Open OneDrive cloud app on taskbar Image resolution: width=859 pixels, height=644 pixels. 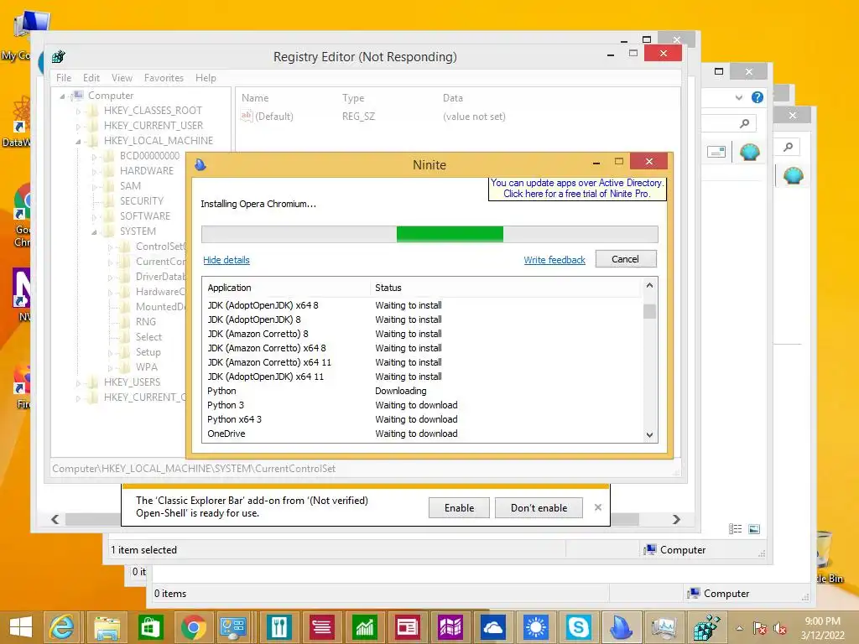click(x=493, y=627)
